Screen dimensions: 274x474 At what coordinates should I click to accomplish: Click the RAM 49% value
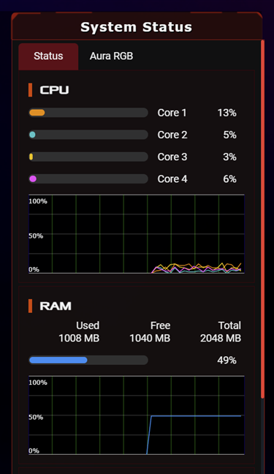click(227, 361)
